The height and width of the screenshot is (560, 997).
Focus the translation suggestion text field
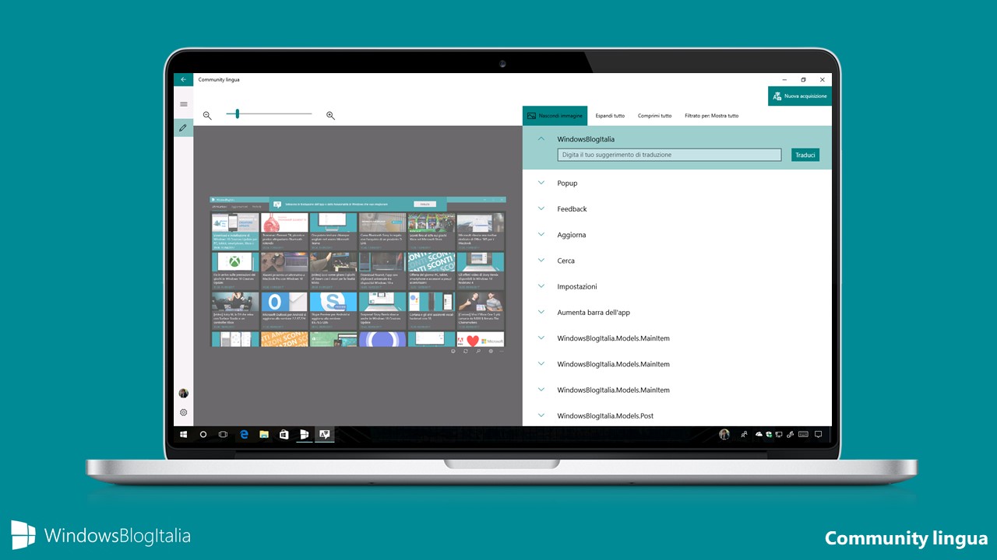click(x=669, y=155)
